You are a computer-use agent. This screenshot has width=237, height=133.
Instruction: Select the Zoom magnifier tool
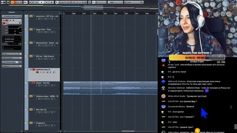(71, 3)
